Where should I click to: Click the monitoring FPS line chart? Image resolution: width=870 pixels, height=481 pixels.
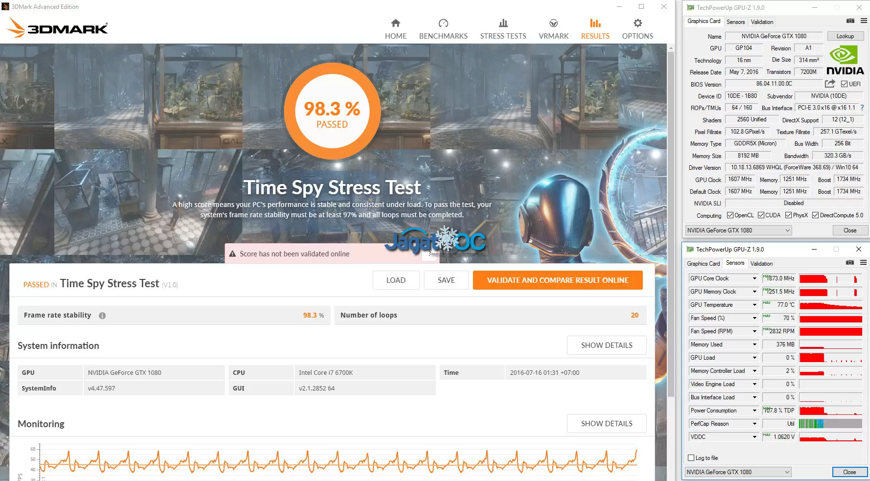tap(339, 461)
